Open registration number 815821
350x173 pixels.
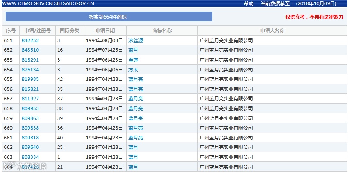click(30, 89)
